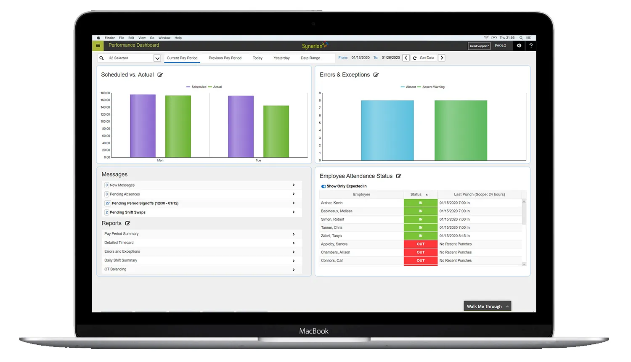Edit the Reports section

tap(127, 223)
